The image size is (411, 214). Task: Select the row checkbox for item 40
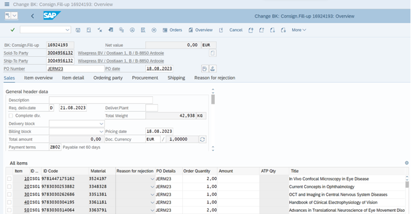[10, 202]
